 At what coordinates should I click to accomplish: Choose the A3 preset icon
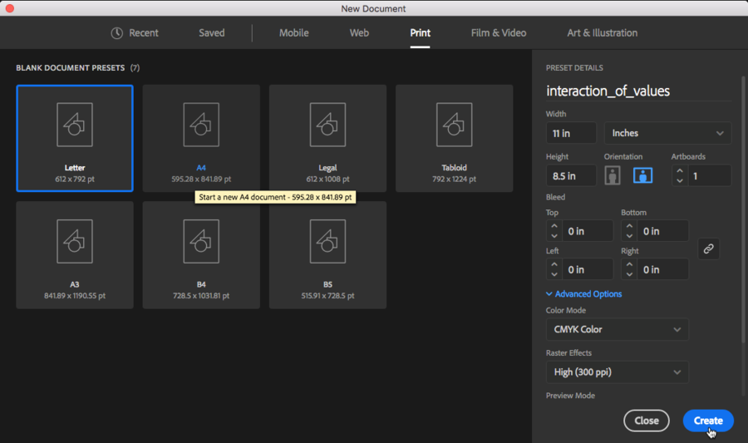coord(74,241)
